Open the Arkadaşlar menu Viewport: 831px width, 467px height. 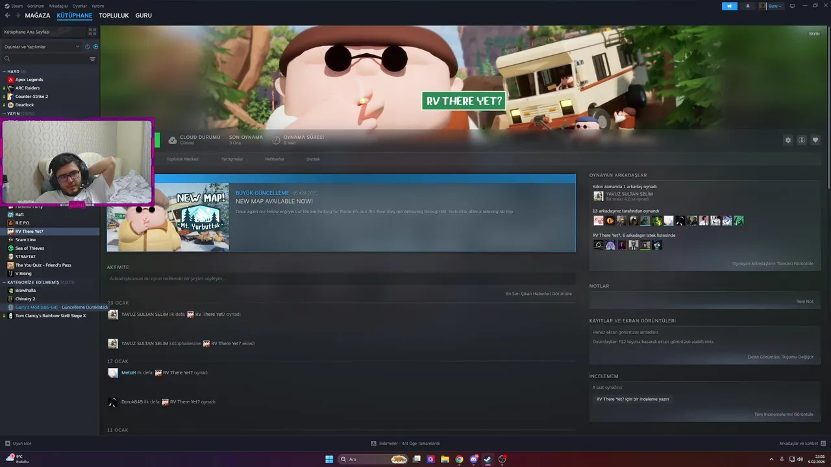point(58,6)
